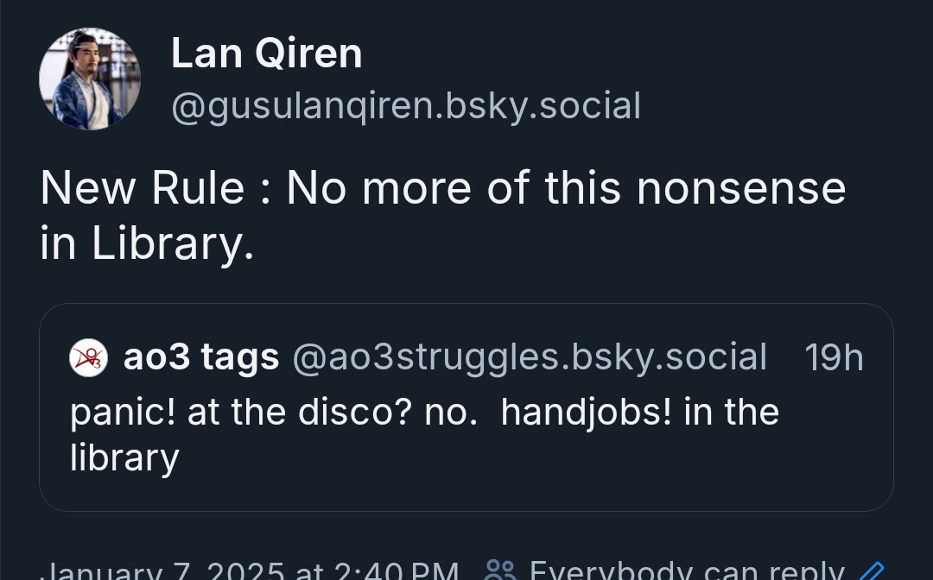
Task: Click 'library' on quoted post's last line
Action: 124,457
